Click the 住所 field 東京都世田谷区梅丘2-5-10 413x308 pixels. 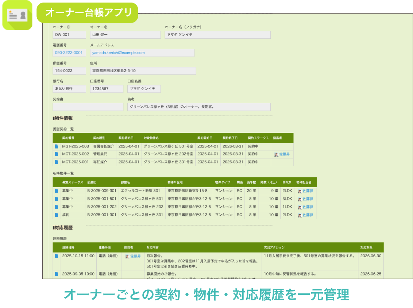point(143,70)
